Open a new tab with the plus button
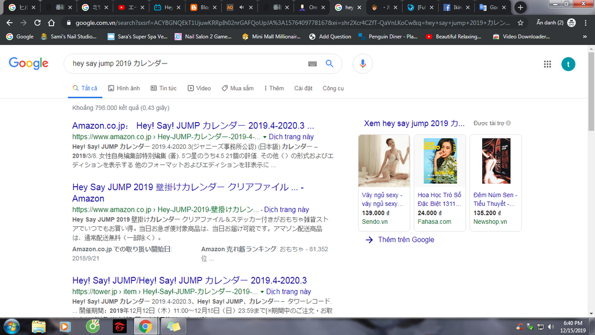 coord(520,7)
